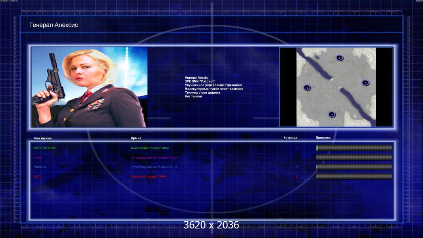Click MADEINCHINA's loading progress bar
423x238 pixels.
tap(354, 148)
